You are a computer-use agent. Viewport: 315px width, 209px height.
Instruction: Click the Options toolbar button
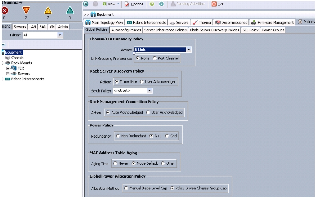(134, 4)
